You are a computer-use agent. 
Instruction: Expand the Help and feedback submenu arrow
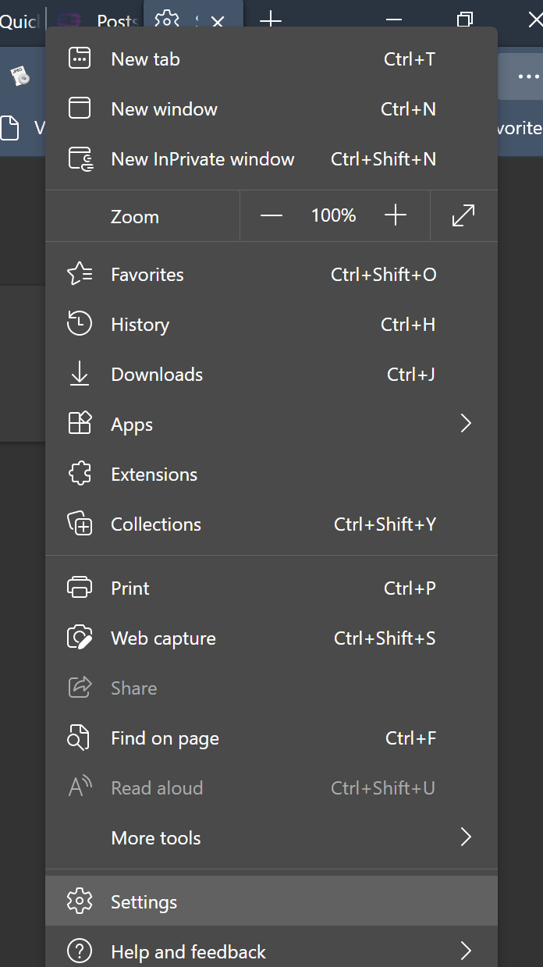coord(466,951)
